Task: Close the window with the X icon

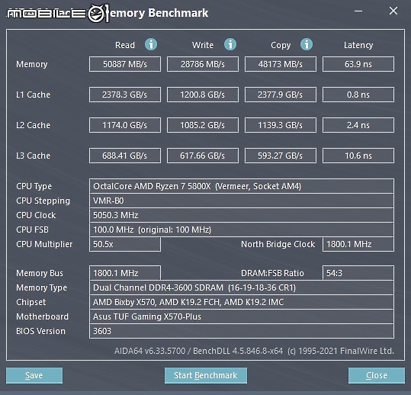Action: coord(393,11)
